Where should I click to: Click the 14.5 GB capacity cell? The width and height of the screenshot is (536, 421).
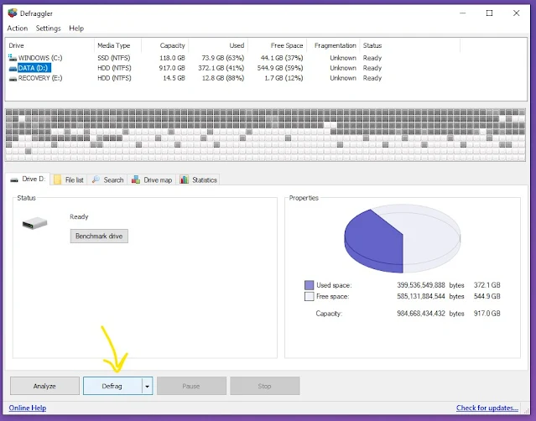click(x=174, y=78)
